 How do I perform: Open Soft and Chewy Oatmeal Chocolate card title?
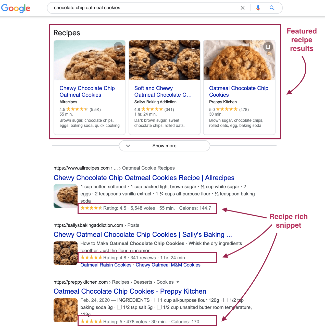(x=163, y=92)
